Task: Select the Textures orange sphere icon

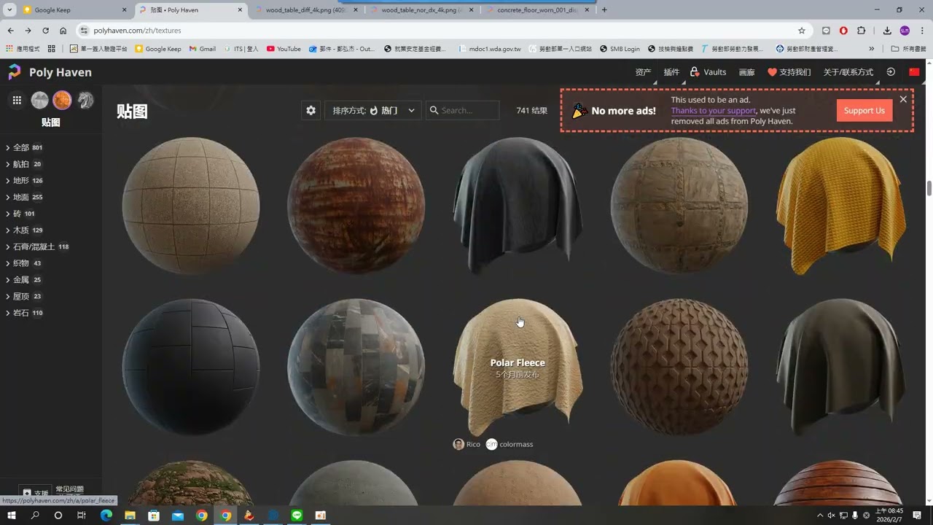Action: [62, 101]
